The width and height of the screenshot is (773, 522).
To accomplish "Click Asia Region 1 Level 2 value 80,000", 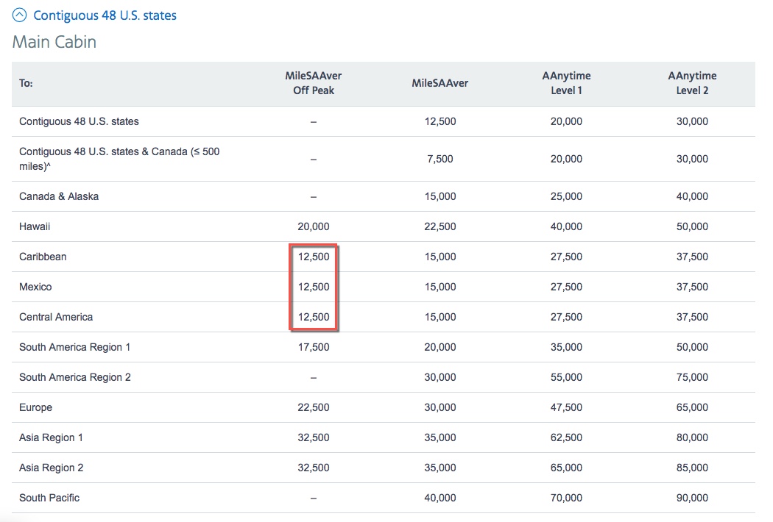I will coord(692,437).
